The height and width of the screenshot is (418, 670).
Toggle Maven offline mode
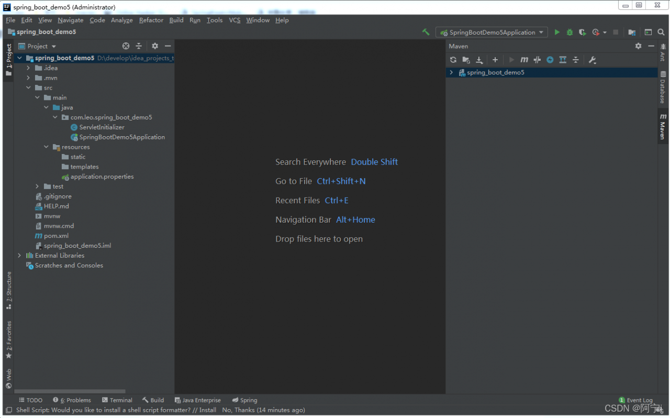(537, 60)
